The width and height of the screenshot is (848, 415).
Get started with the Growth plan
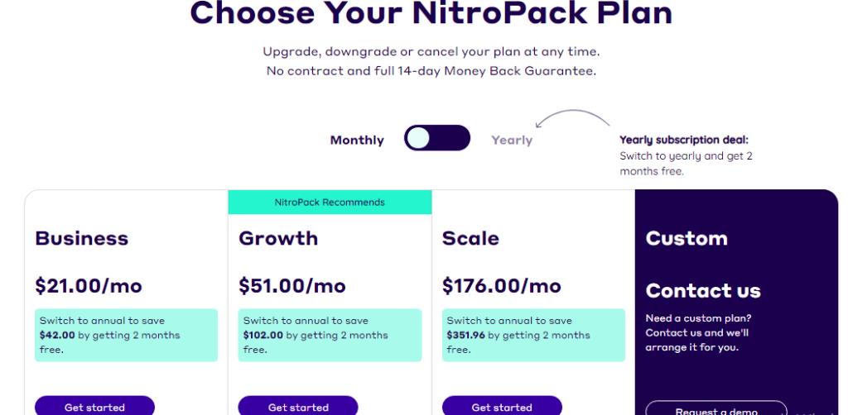point(298,406)
